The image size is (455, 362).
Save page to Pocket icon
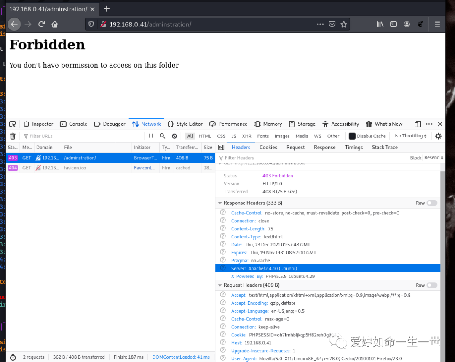(x=332, y=24)
